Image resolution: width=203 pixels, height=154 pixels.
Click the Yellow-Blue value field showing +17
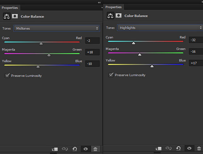coord(196,63)
